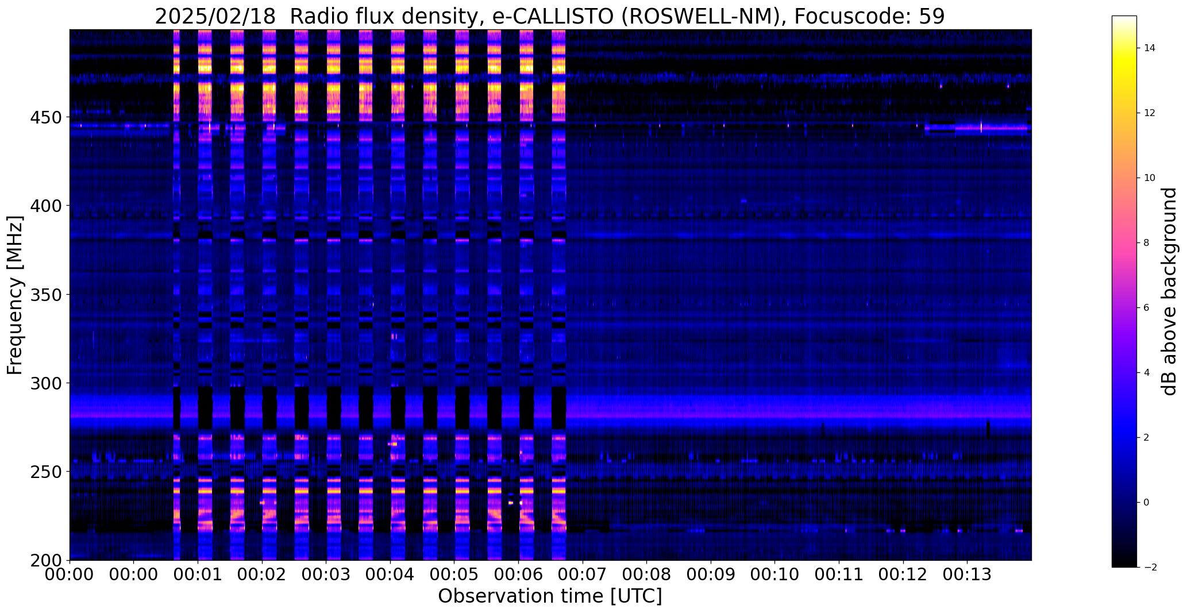Click the 00:11 time tick label
This screenshot has height=613, width=1187.
(839, 575)
